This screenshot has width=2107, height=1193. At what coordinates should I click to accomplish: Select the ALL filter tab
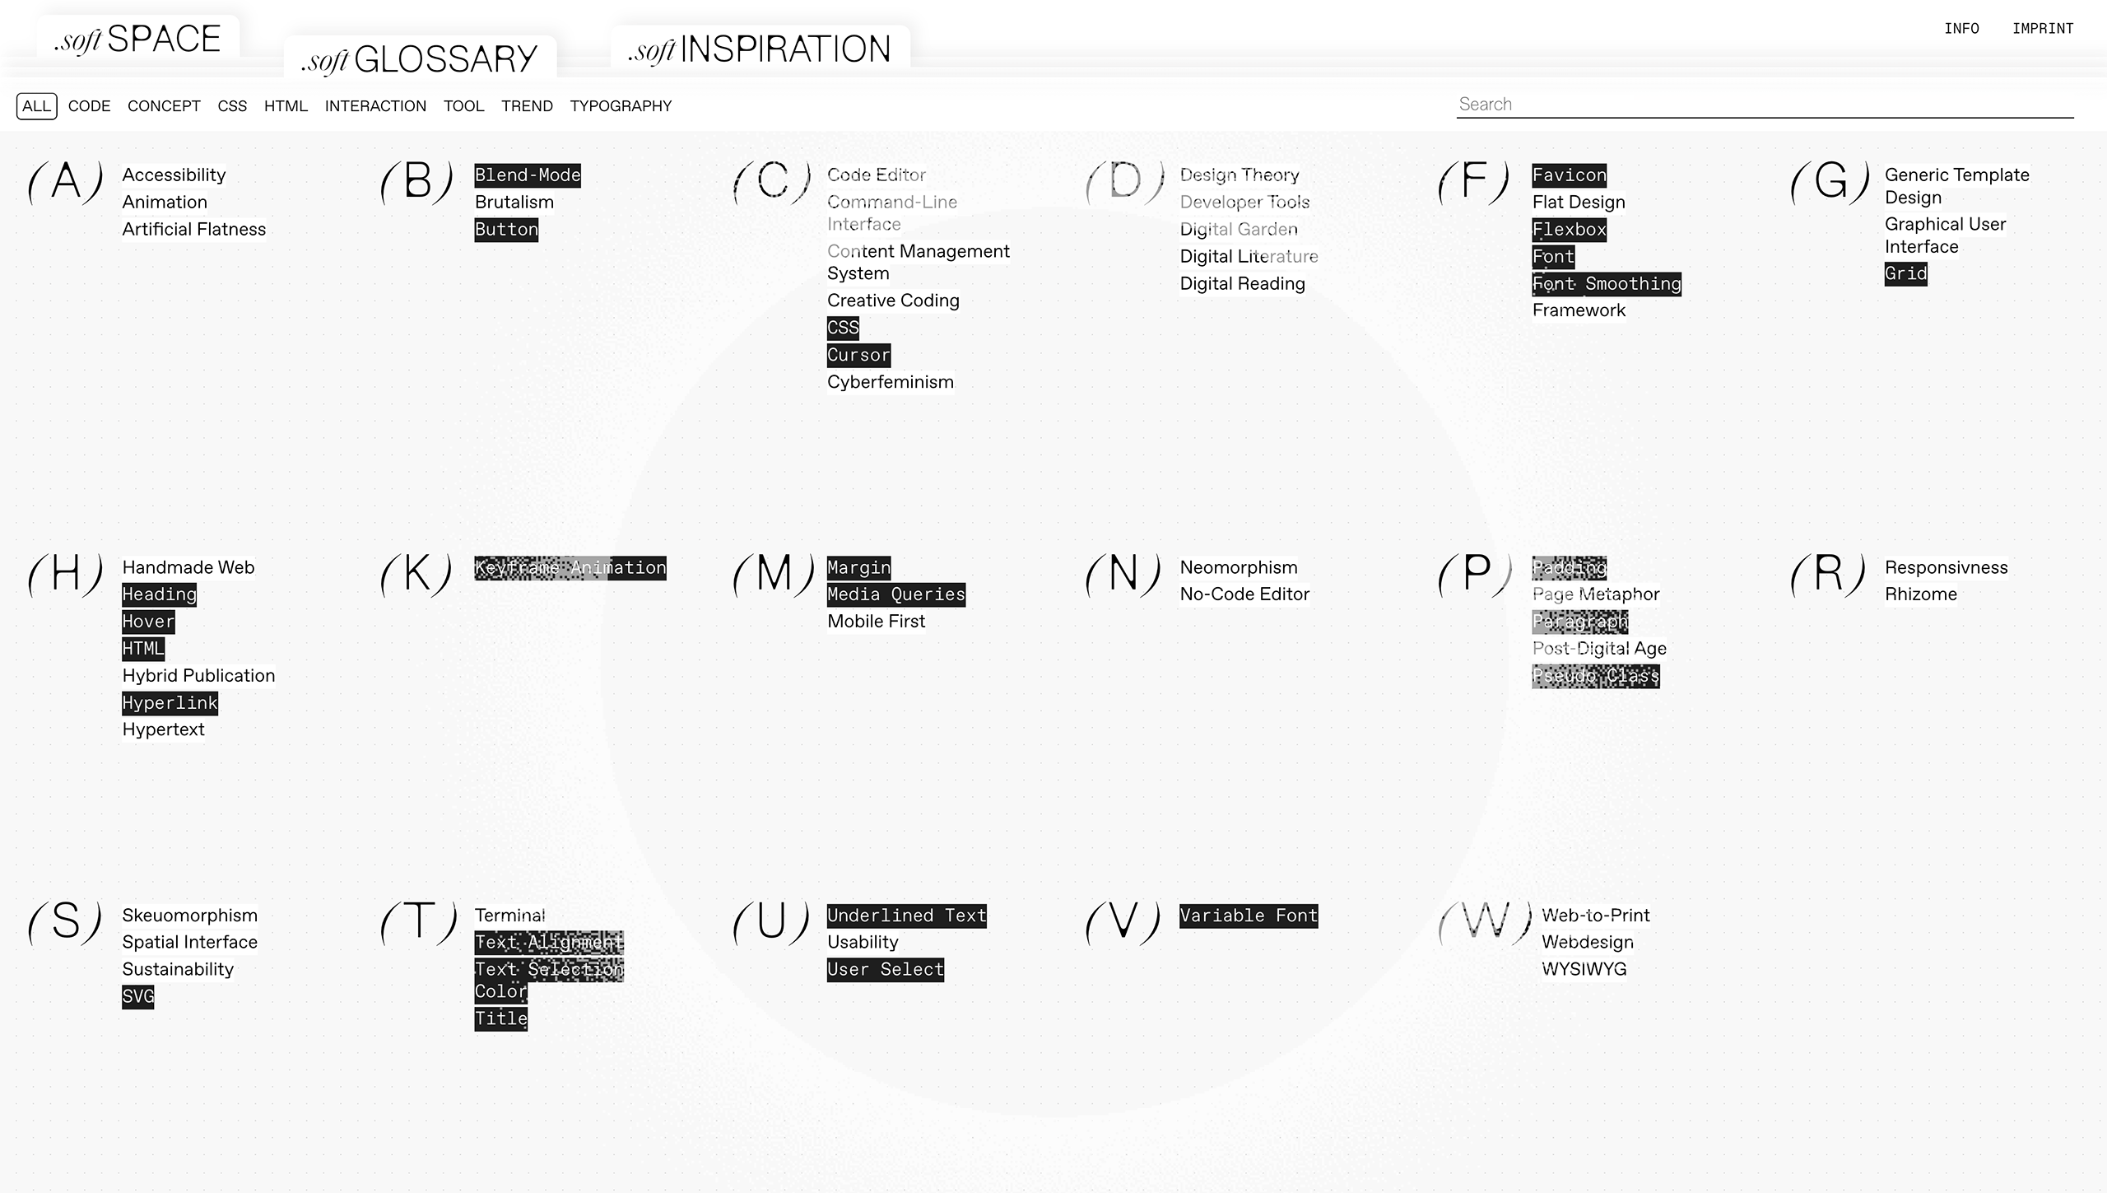pyautogui.click(x=36, y=105)
